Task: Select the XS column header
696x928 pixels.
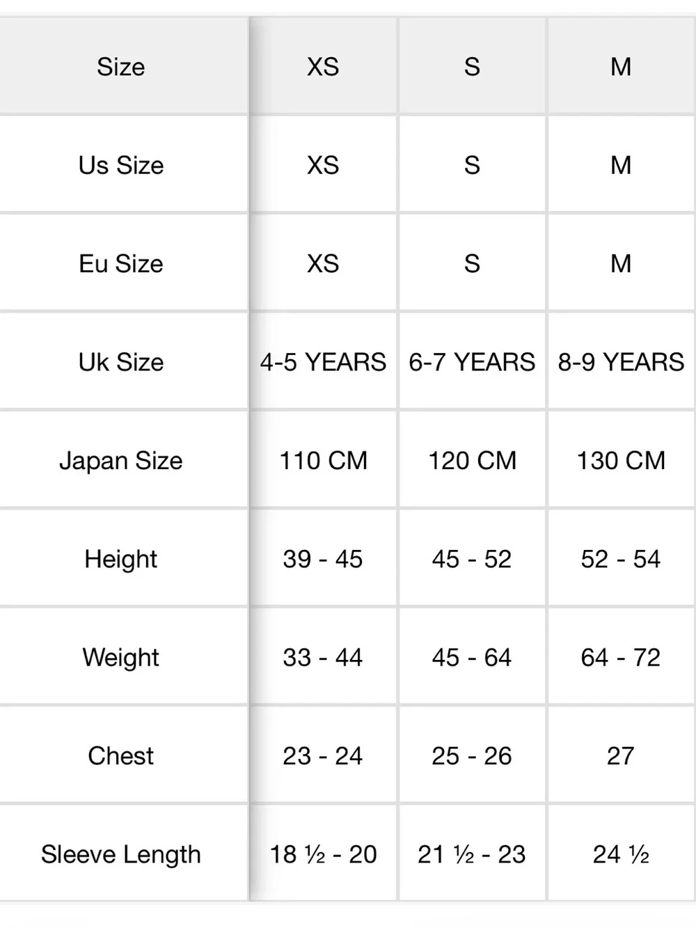Action: coord(323,67)
